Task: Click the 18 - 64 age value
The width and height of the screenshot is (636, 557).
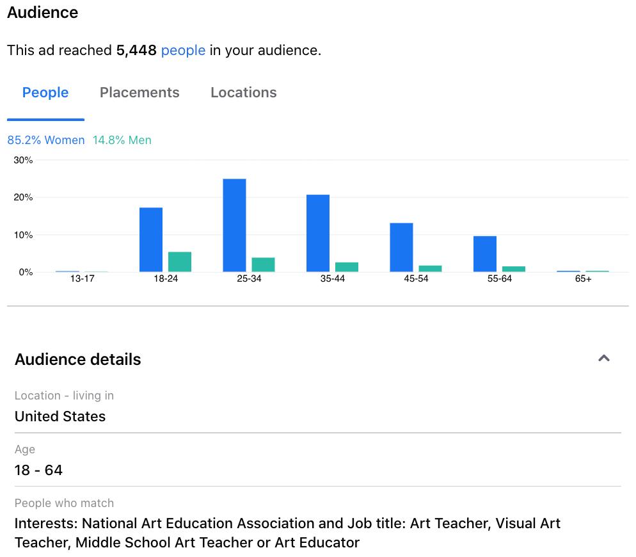Action: click(38, 470)
